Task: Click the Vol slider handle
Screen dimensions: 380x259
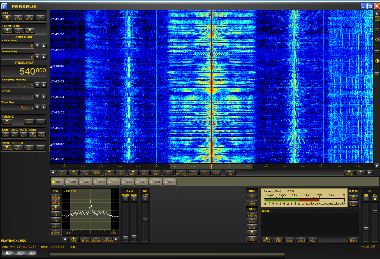Action: (375, 212)
